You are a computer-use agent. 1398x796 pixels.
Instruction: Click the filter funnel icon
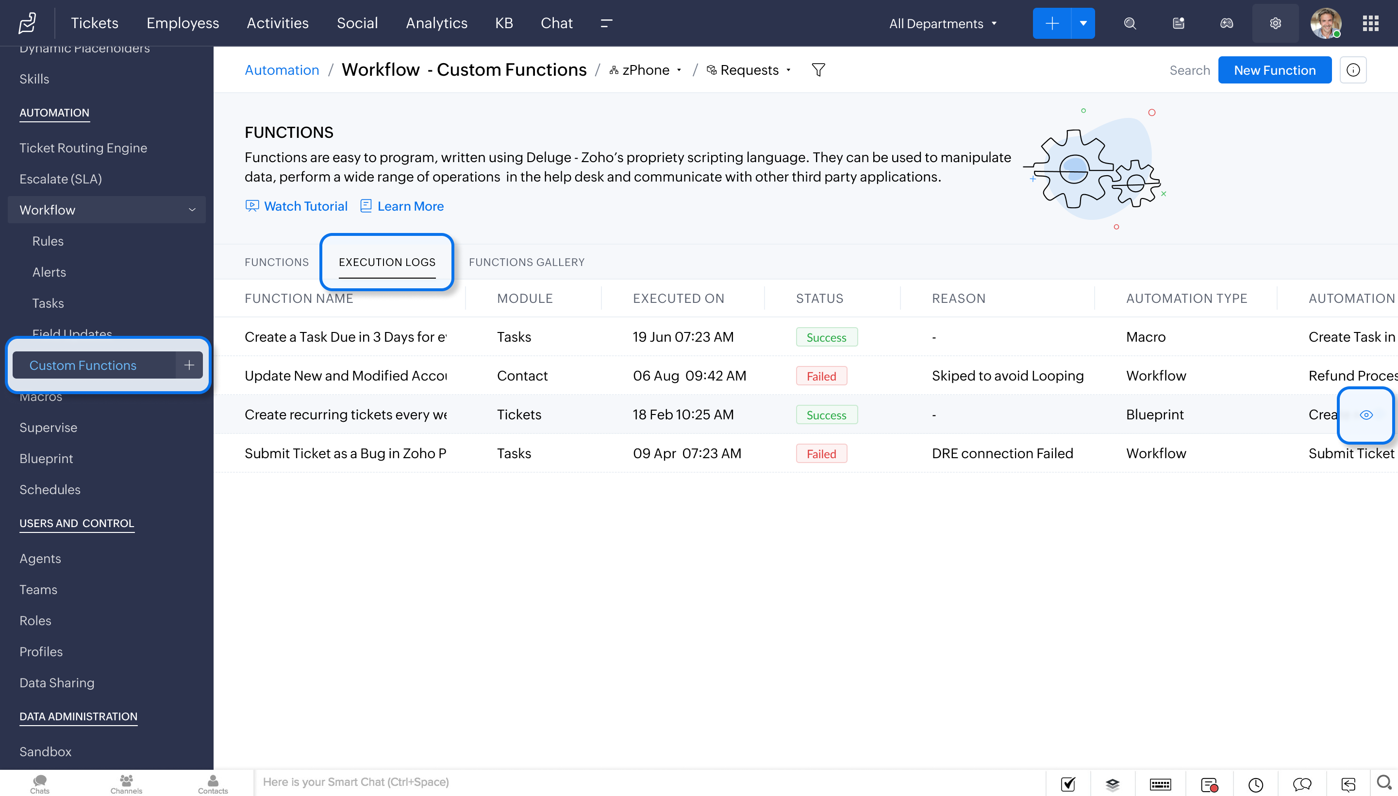(818, 70)
